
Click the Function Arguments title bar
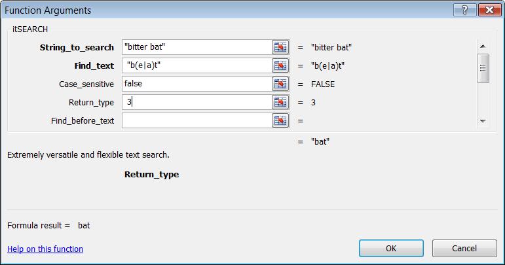tap(225, 10)
